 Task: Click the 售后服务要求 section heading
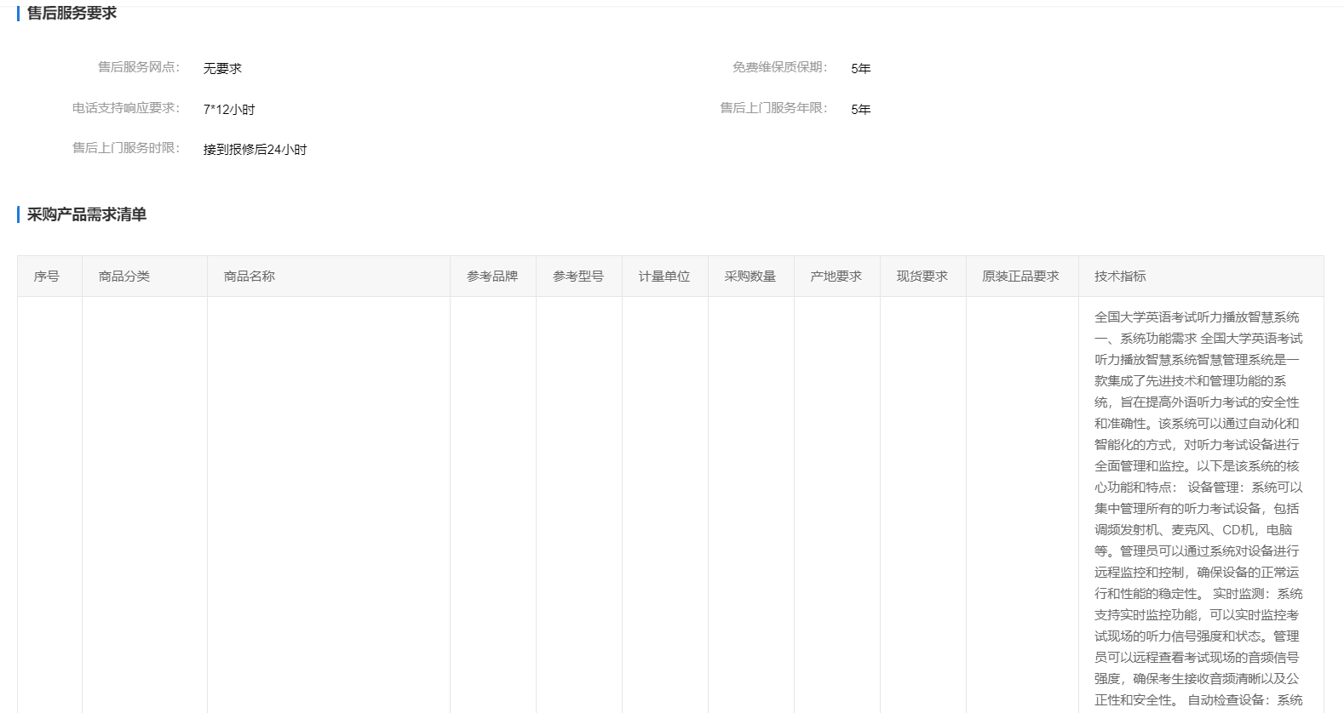point(72,13)
